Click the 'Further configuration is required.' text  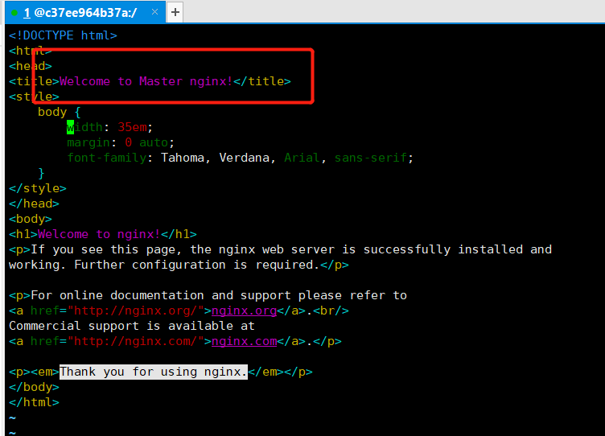197,265
